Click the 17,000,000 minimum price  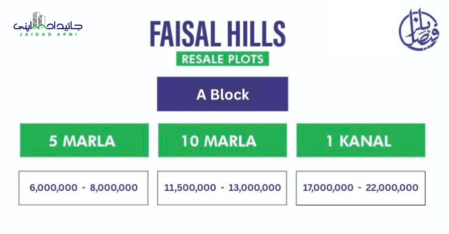(x=326, y=188)
